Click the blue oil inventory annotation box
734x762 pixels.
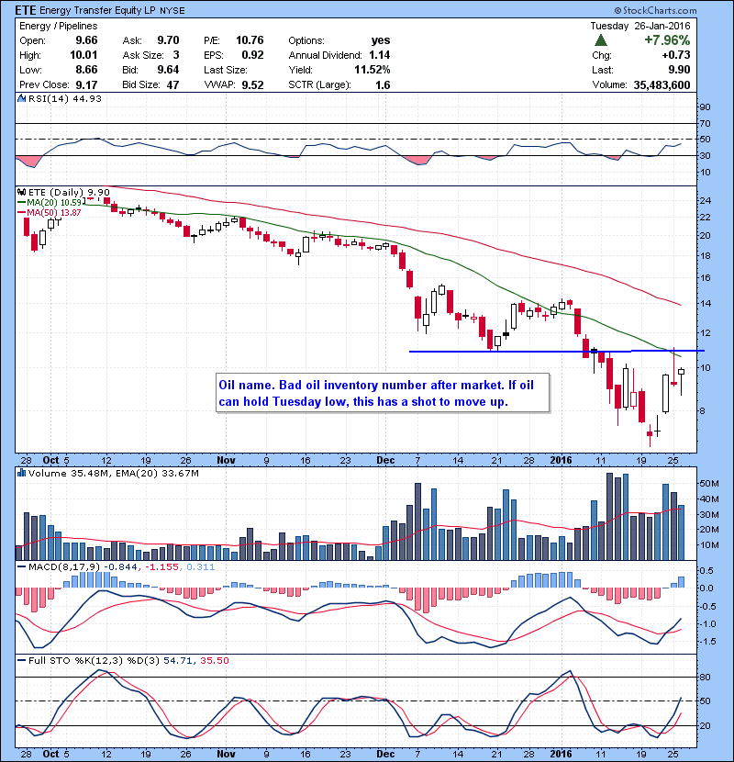coord(383,393)
